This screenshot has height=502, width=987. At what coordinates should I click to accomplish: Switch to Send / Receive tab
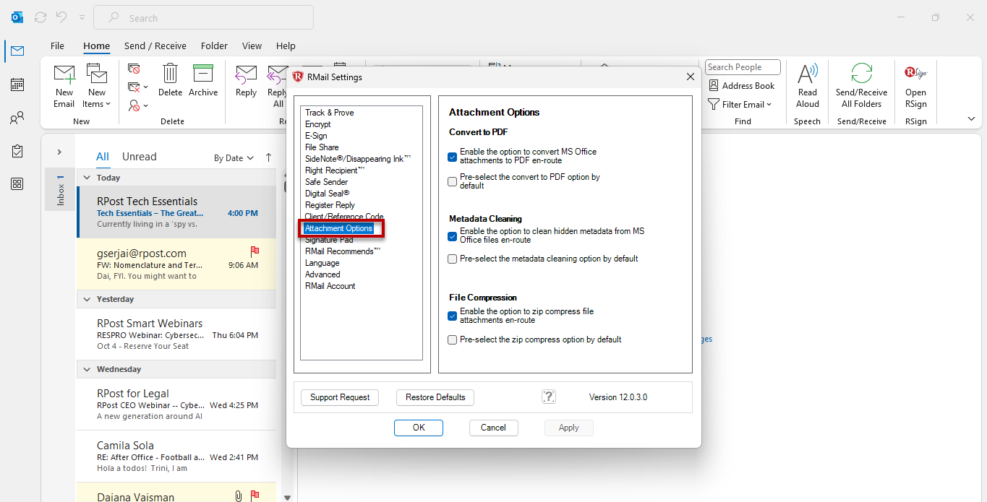[155, 46]
